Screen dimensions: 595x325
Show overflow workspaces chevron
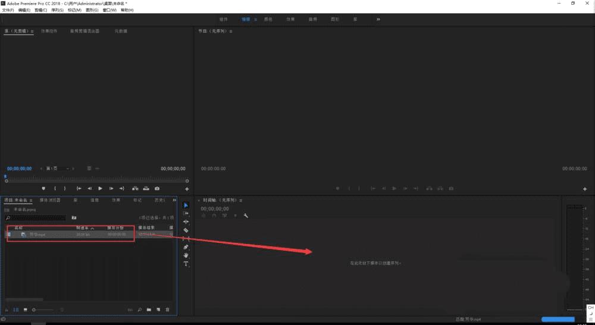coord(378,20)
